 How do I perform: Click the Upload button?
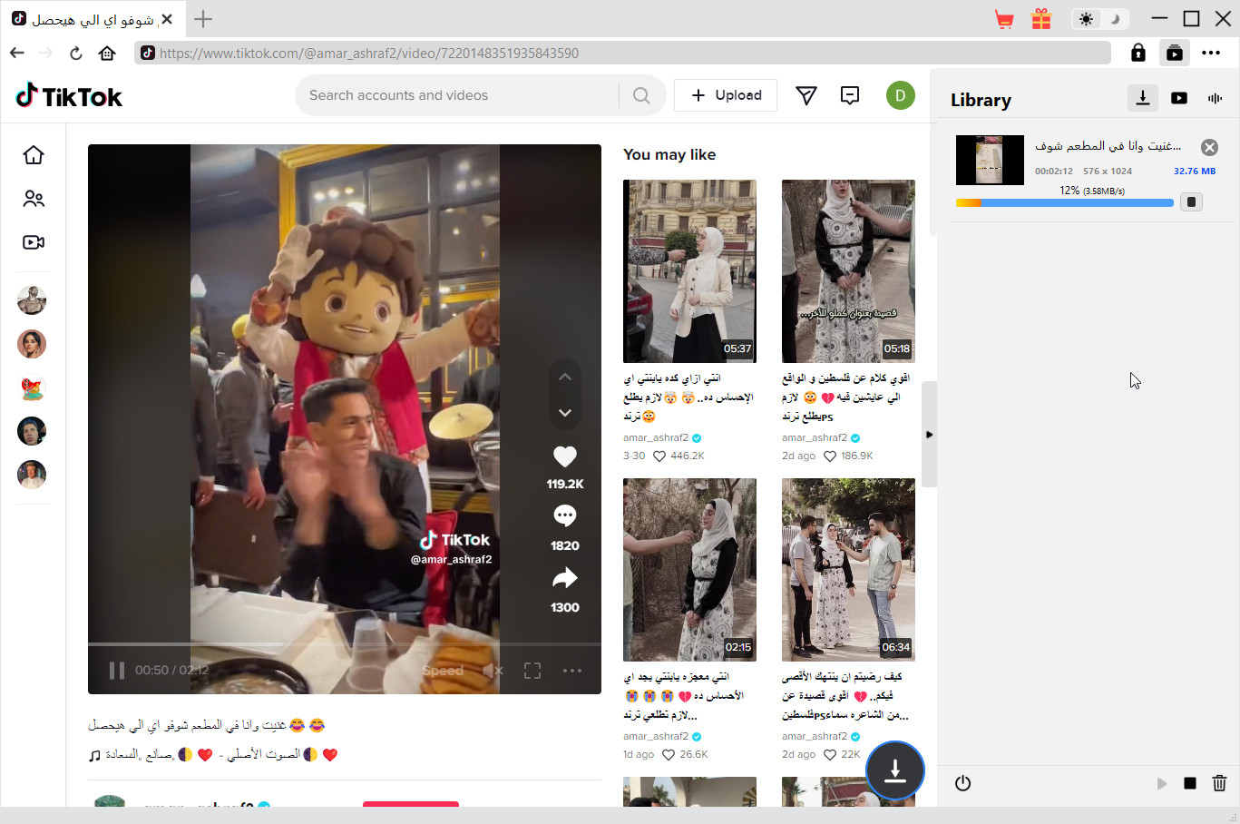726,95
